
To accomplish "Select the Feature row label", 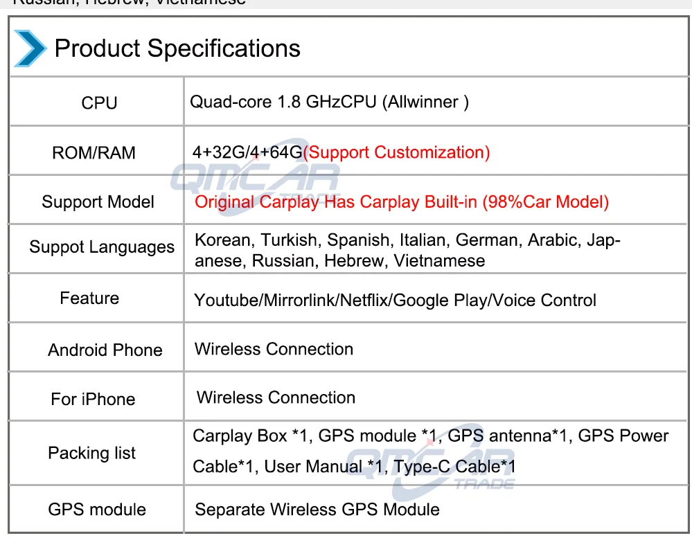I will pyautogui.click(x=89, y=298).
